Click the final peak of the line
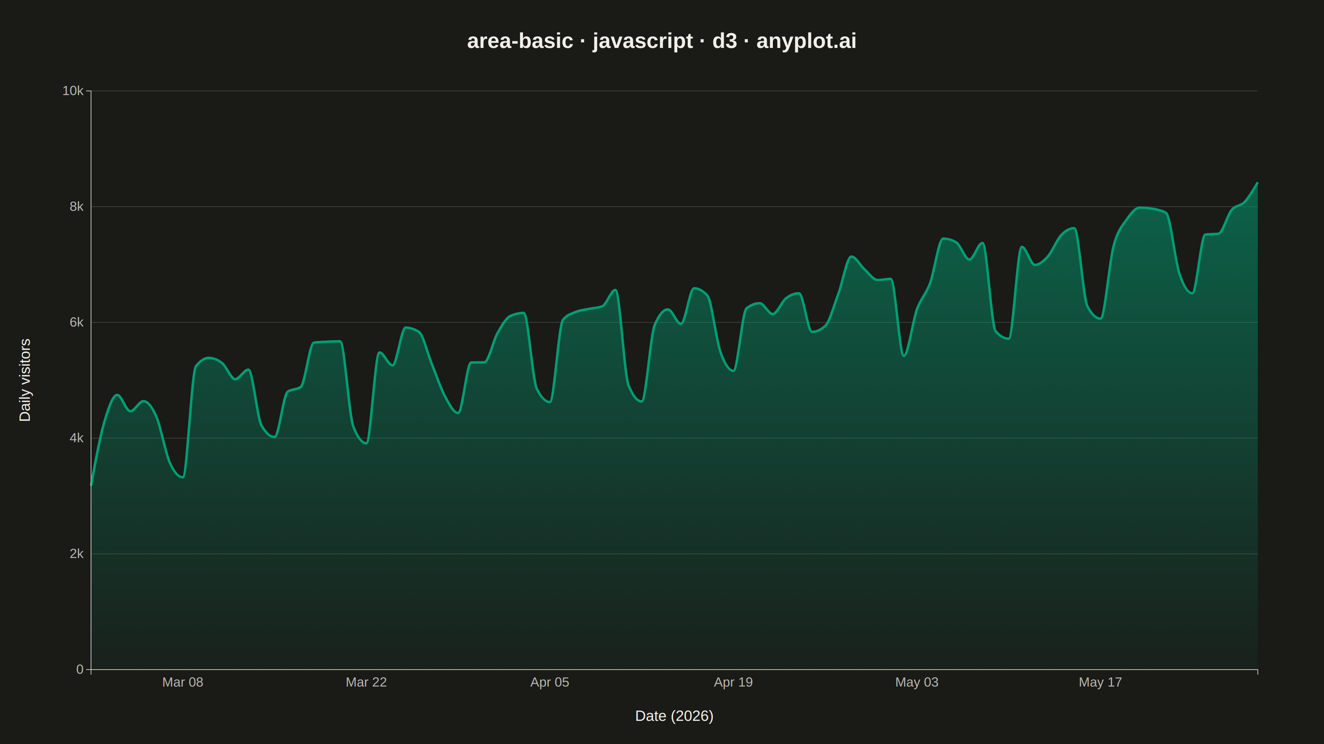 coord(1257,183)
